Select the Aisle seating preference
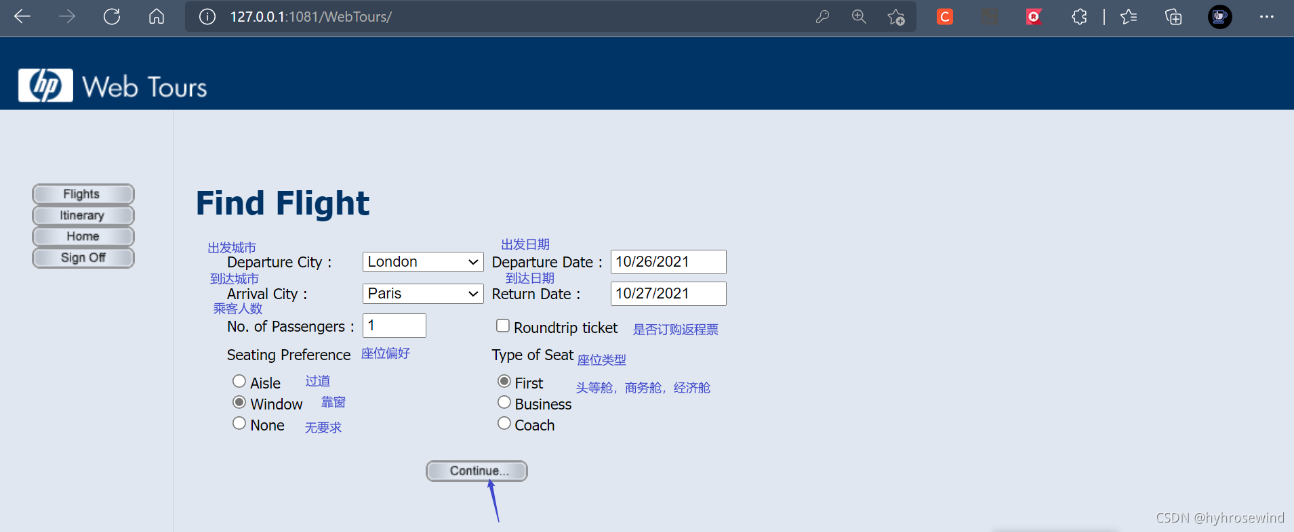 click(239, 382)
